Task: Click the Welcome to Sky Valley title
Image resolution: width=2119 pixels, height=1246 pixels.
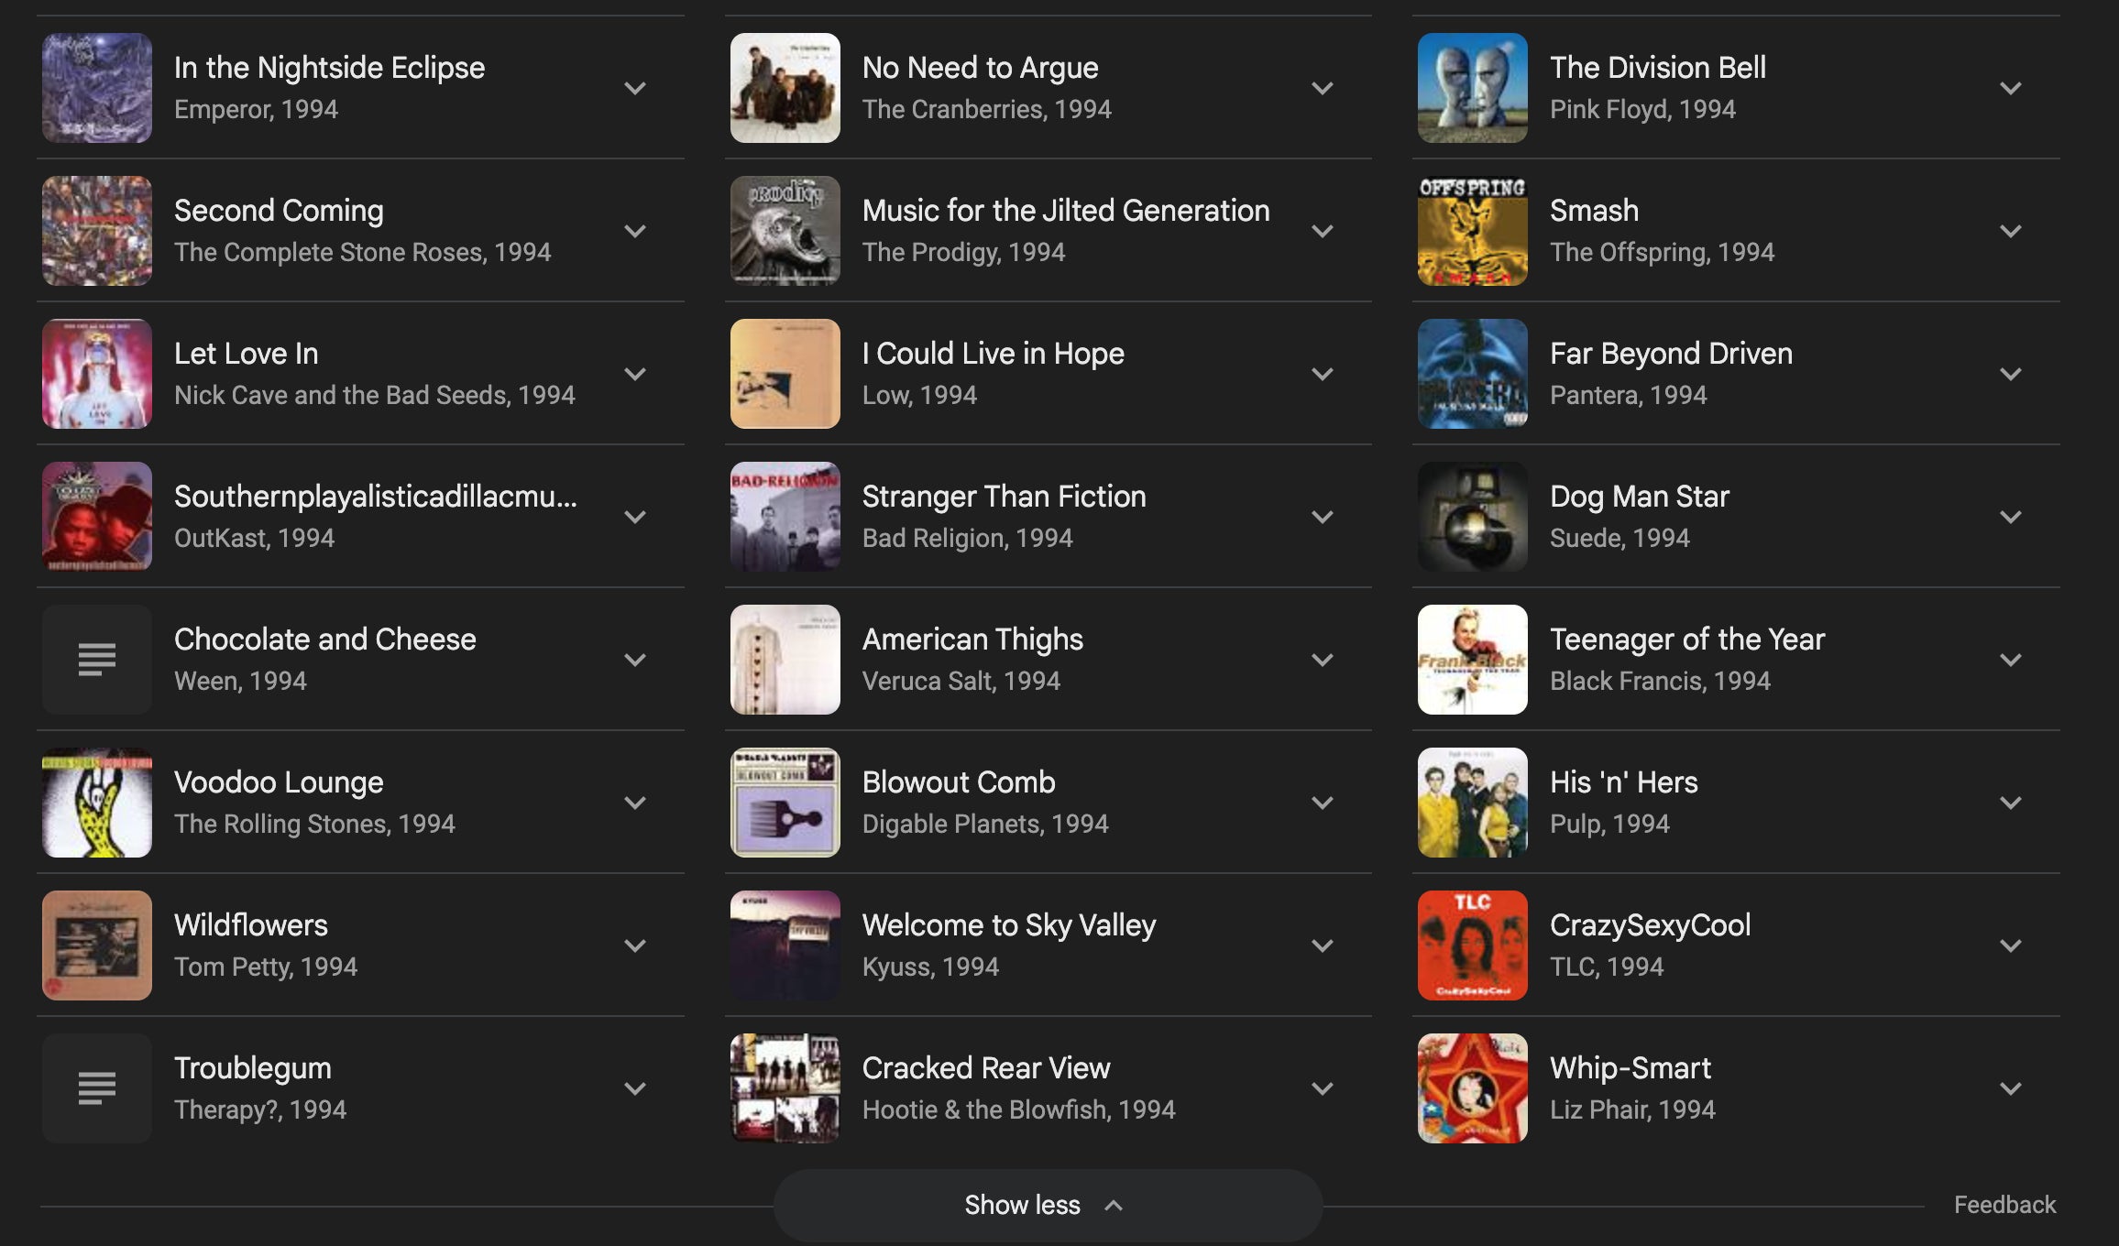Action: click(x=1008, y=925)
